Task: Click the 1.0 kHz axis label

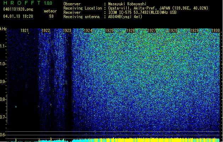Action: [x=3, y=64]
